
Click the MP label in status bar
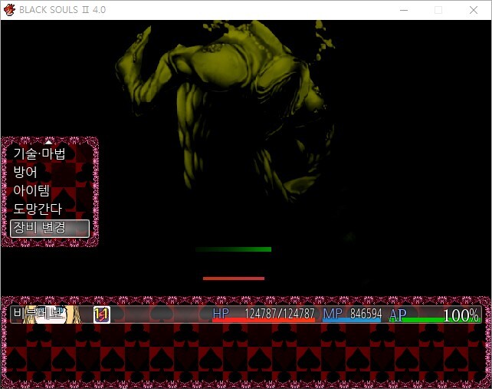[333, 313]
